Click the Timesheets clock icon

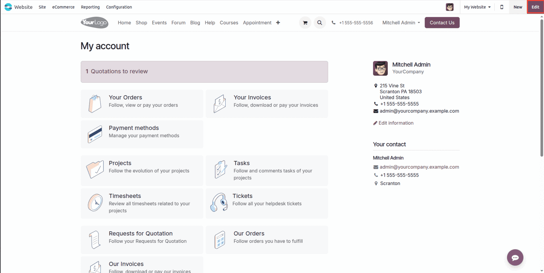pos(95,202)
